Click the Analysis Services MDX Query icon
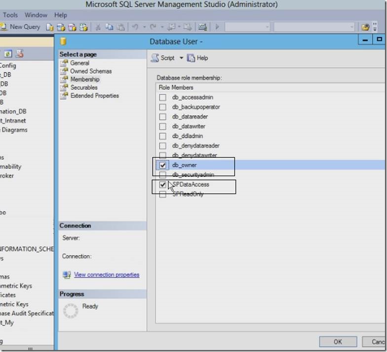 coord(61,27)
